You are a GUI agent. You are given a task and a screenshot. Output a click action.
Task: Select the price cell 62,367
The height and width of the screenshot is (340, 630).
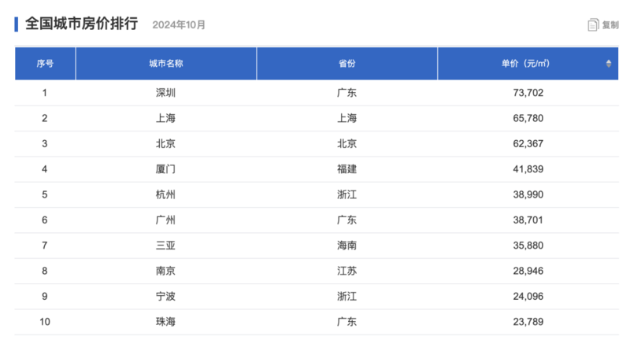tap(528, 144)
